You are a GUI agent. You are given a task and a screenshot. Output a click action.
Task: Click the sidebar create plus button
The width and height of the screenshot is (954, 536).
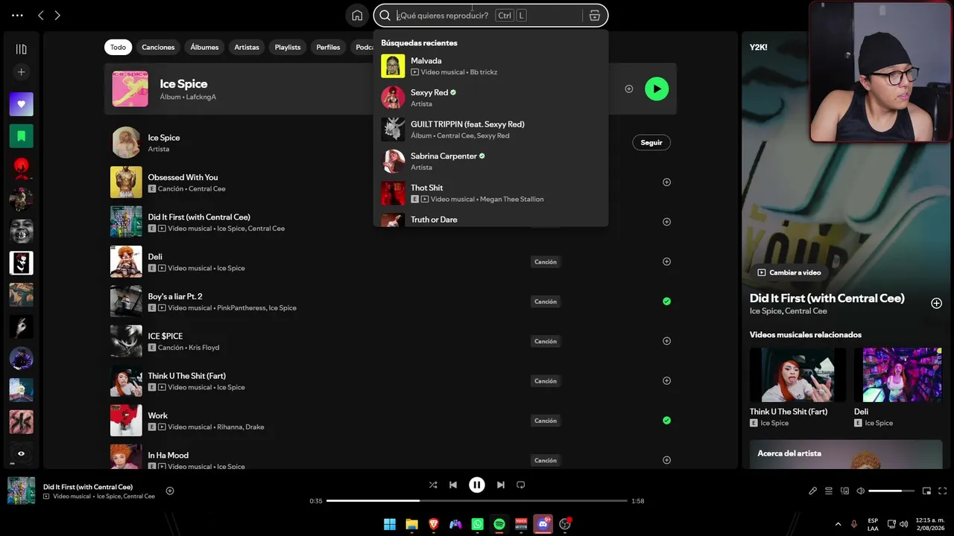[21, 72]
